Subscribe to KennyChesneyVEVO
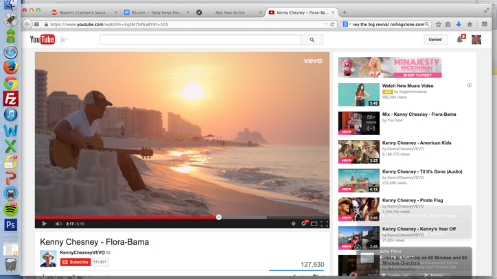Viewport: 497px width, 279px height. coord(76,262)
